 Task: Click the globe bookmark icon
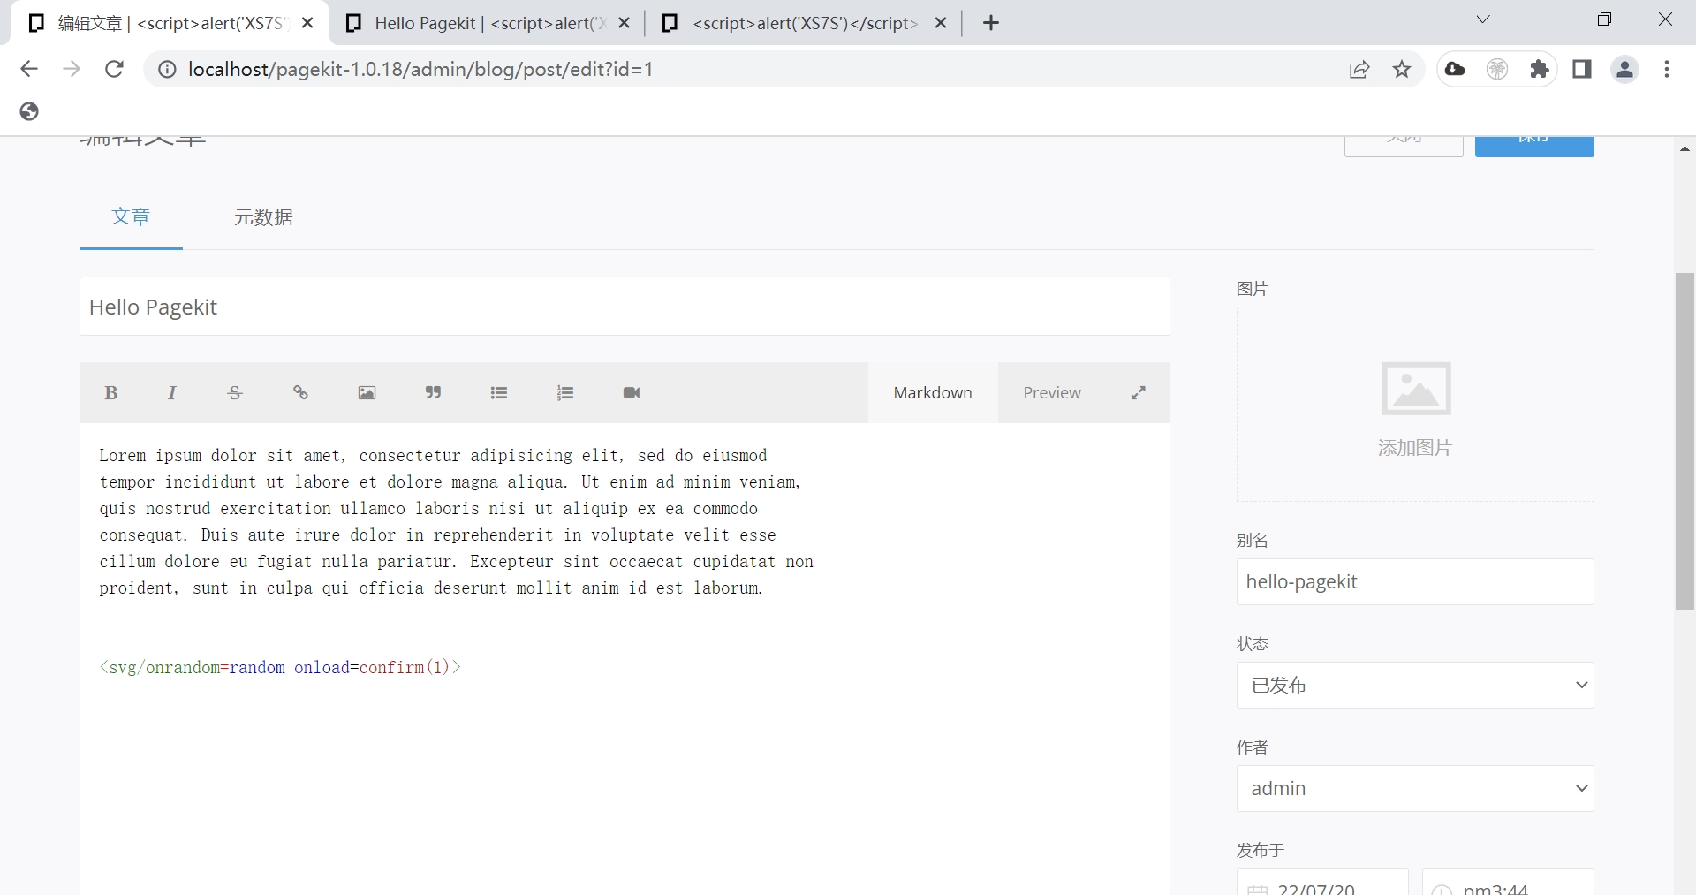pos(29,111)
